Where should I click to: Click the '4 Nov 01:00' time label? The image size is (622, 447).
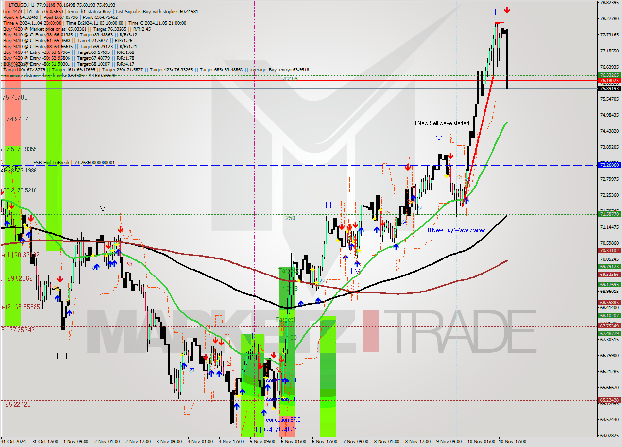(200, 442)
